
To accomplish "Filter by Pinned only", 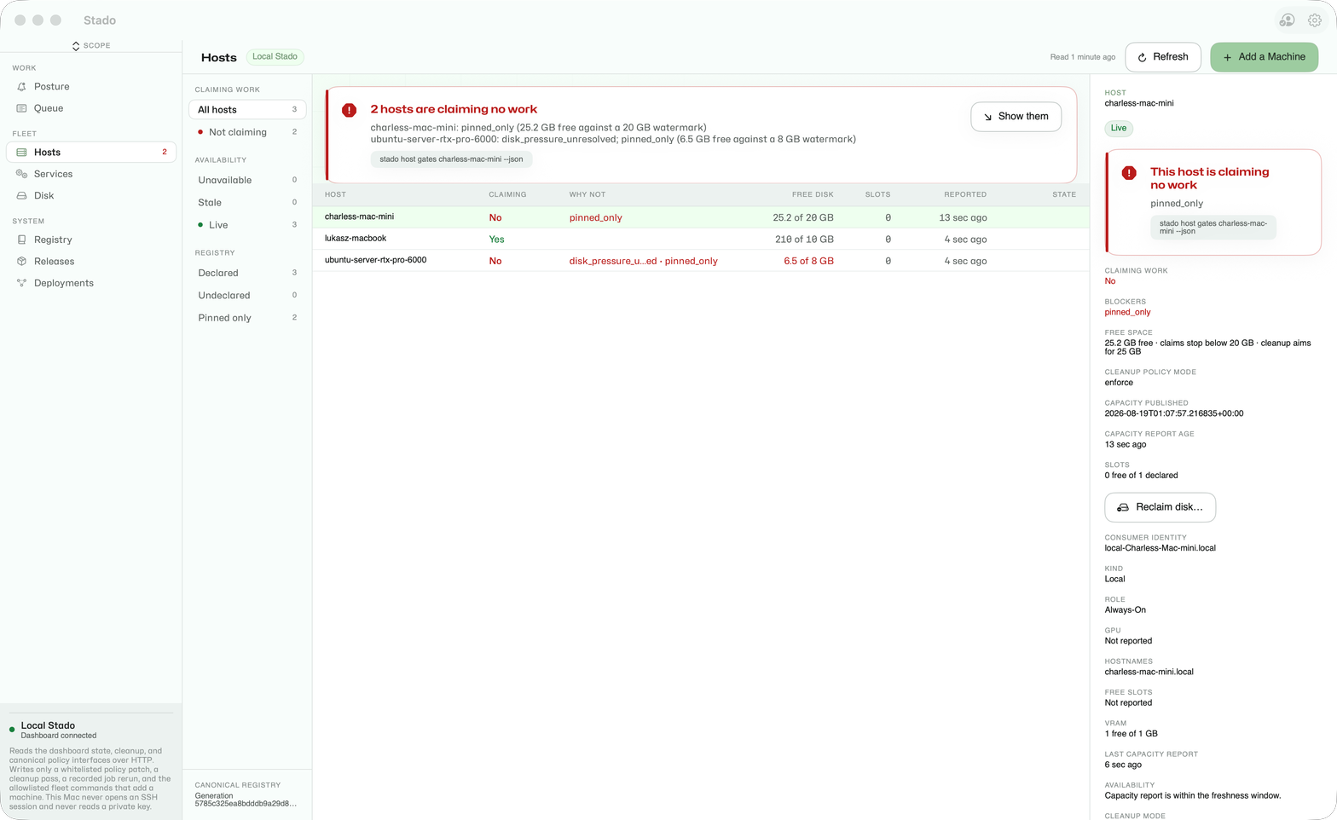I will coord(246,318).
